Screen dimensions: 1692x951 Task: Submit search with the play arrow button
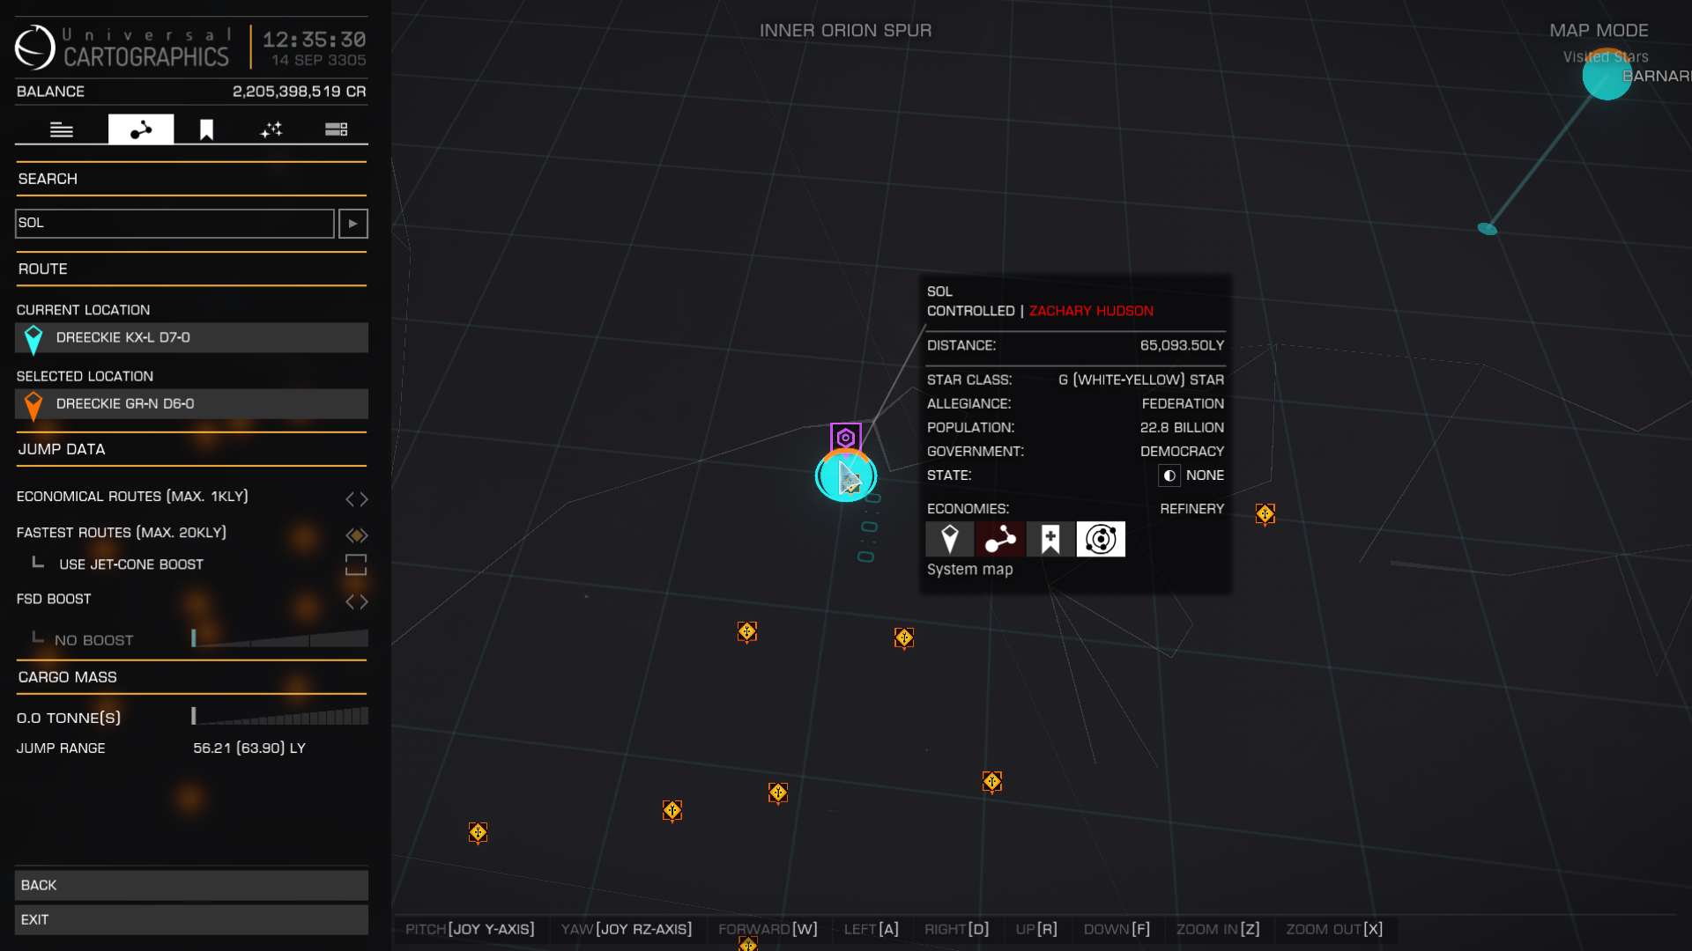coord(353,224)
